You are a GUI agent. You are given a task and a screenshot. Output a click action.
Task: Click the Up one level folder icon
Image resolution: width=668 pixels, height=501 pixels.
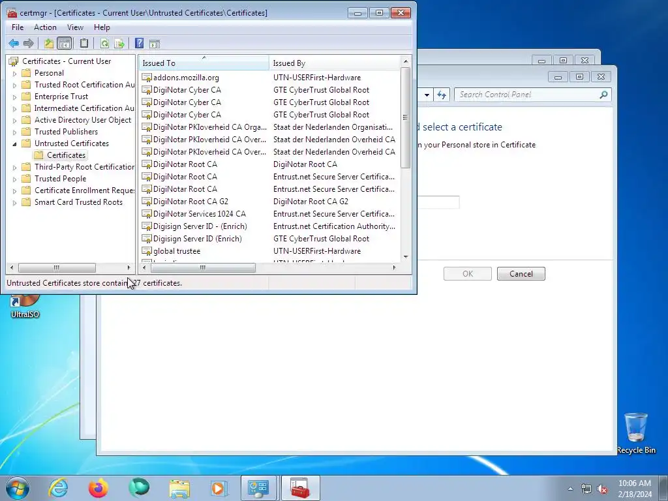pos(49,44)
